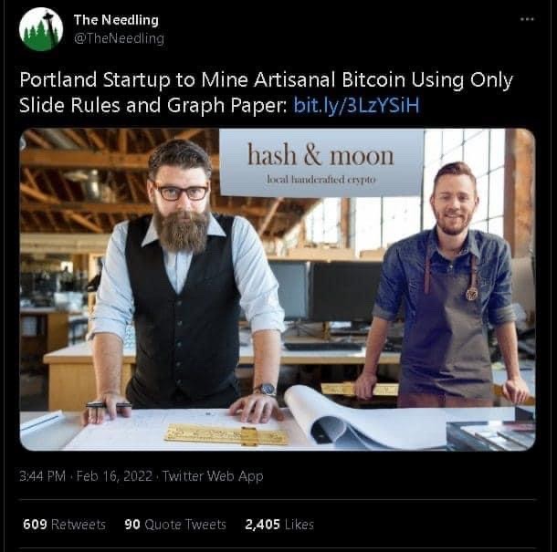View the 609 Retweets list
This screenshot has width=557, height=552.
click(x=64, y=525)
